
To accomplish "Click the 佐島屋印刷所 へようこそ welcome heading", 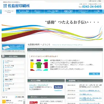I will coord(39,45).
